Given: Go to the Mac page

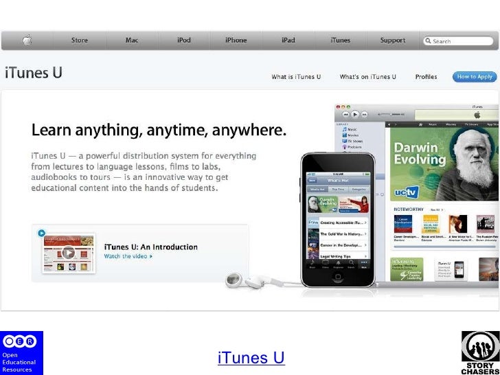Looking at the screenshot, I should point(132,40).
